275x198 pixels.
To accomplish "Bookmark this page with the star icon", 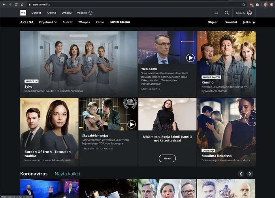I will click(x=243, y=4).
